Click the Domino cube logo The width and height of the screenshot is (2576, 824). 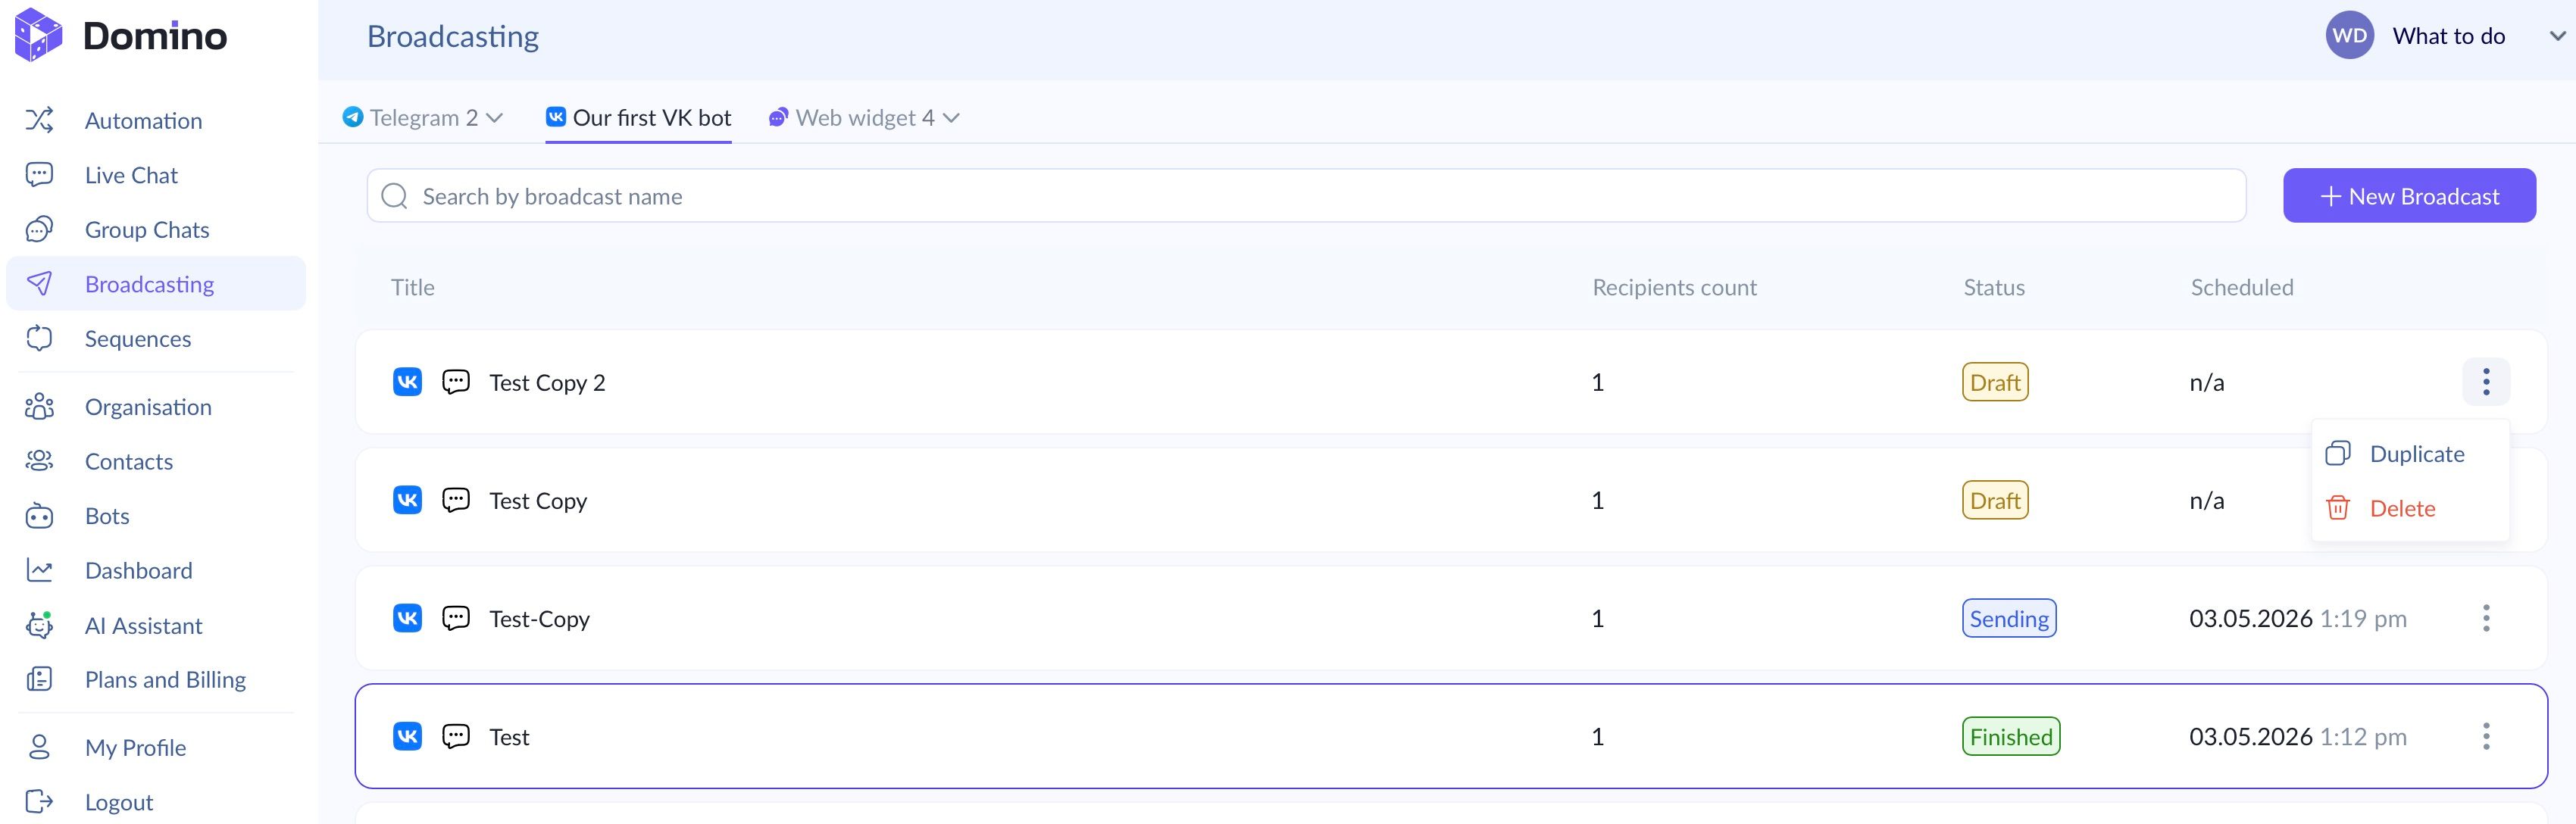tap(39, 35)
